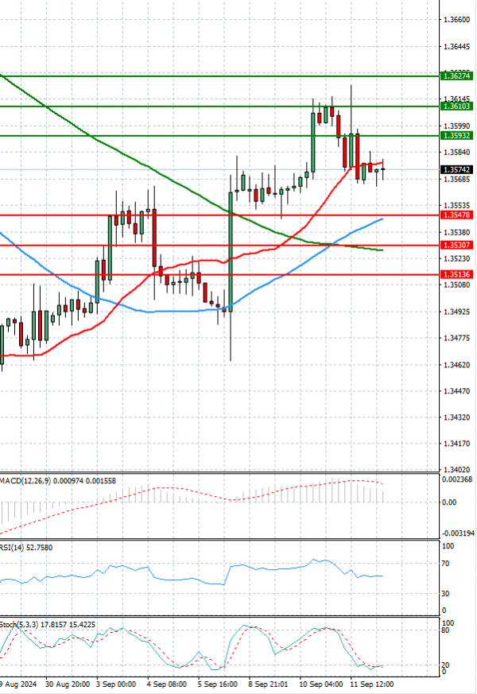Click the MACD scale value -0.003194

click(458, 533)
